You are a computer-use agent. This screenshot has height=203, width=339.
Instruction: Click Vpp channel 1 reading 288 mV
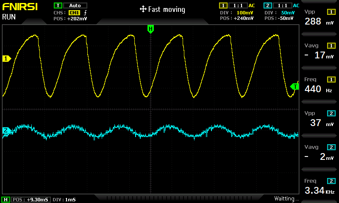[x=319, y=21]
